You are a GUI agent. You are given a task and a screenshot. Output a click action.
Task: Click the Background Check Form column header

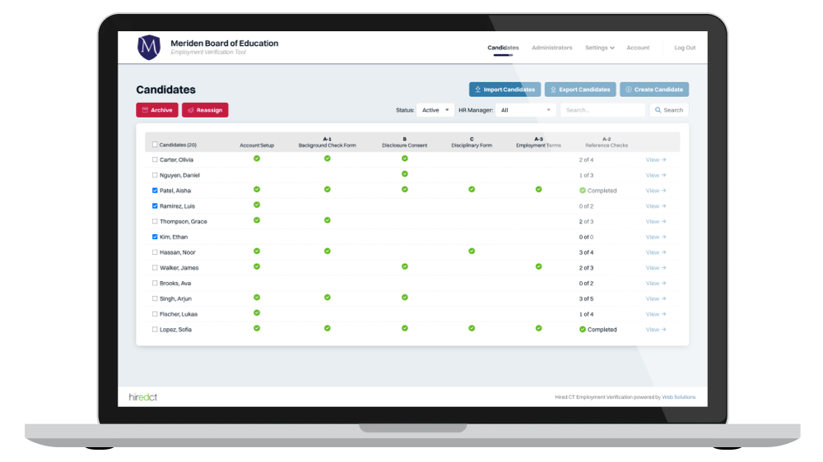(x=327, y=142)
